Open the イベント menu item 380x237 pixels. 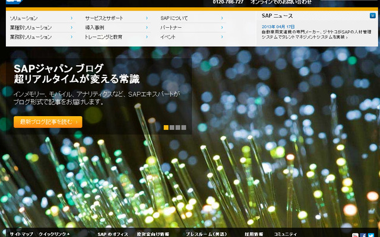click(x=167, y=37)
